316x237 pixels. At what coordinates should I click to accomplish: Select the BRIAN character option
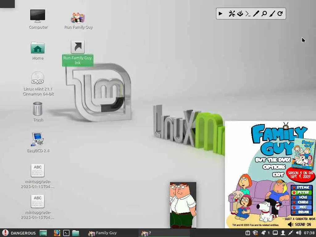pyautogui.click(x=301, y=212)
